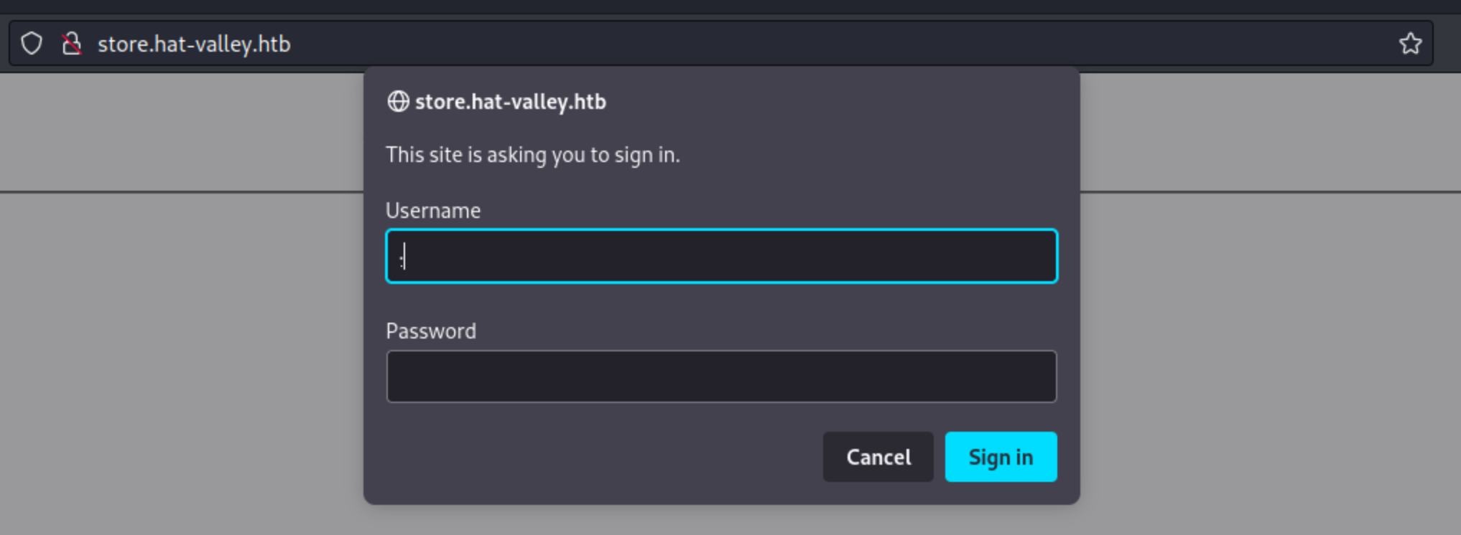
Task: Focus the Password input field
Action: (x=721, y=377)
